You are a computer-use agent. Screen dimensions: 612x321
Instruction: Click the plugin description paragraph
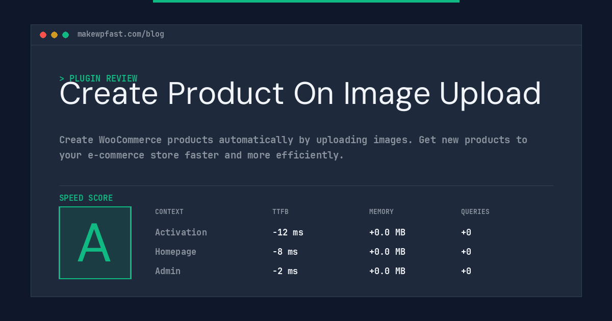[x=293, y=147]
